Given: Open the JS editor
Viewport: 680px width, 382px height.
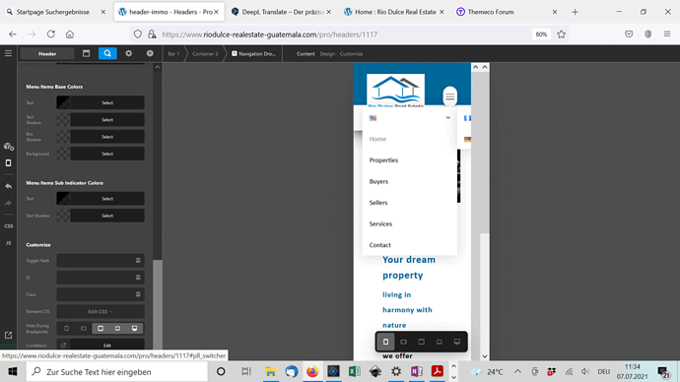Looking at the screenshot, I should (x=8, y=243).
